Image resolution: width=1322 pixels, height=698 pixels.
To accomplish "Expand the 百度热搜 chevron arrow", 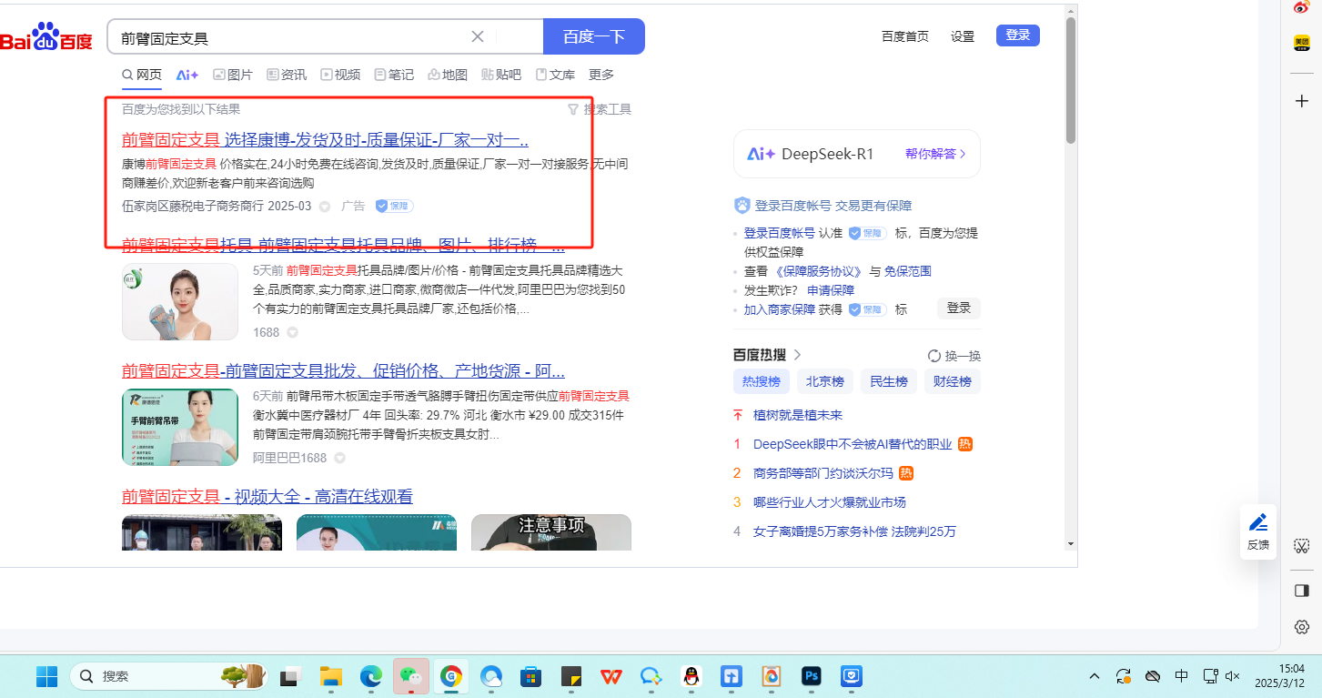I will (x=798, y=355).
